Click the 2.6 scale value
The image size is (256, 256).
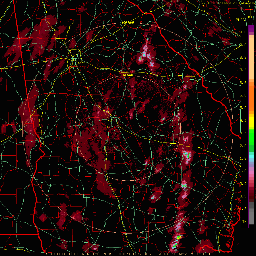(243, 146)
